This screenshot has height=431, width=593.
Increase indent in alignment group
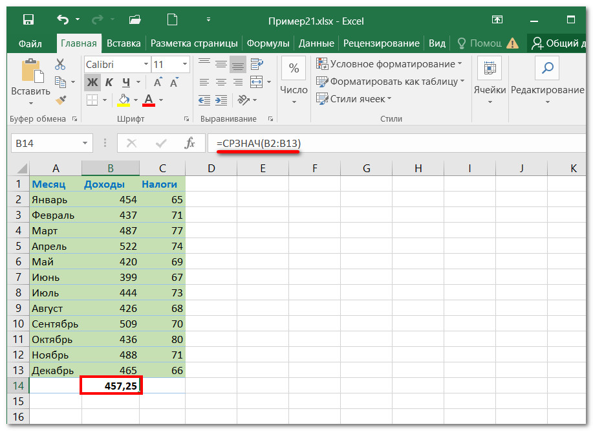pyautogui.click(x=221, y=100)
